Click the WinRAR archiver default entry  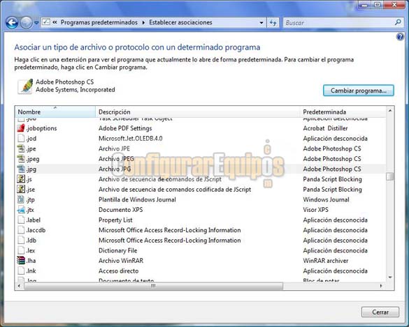click(x=326, y=260)
